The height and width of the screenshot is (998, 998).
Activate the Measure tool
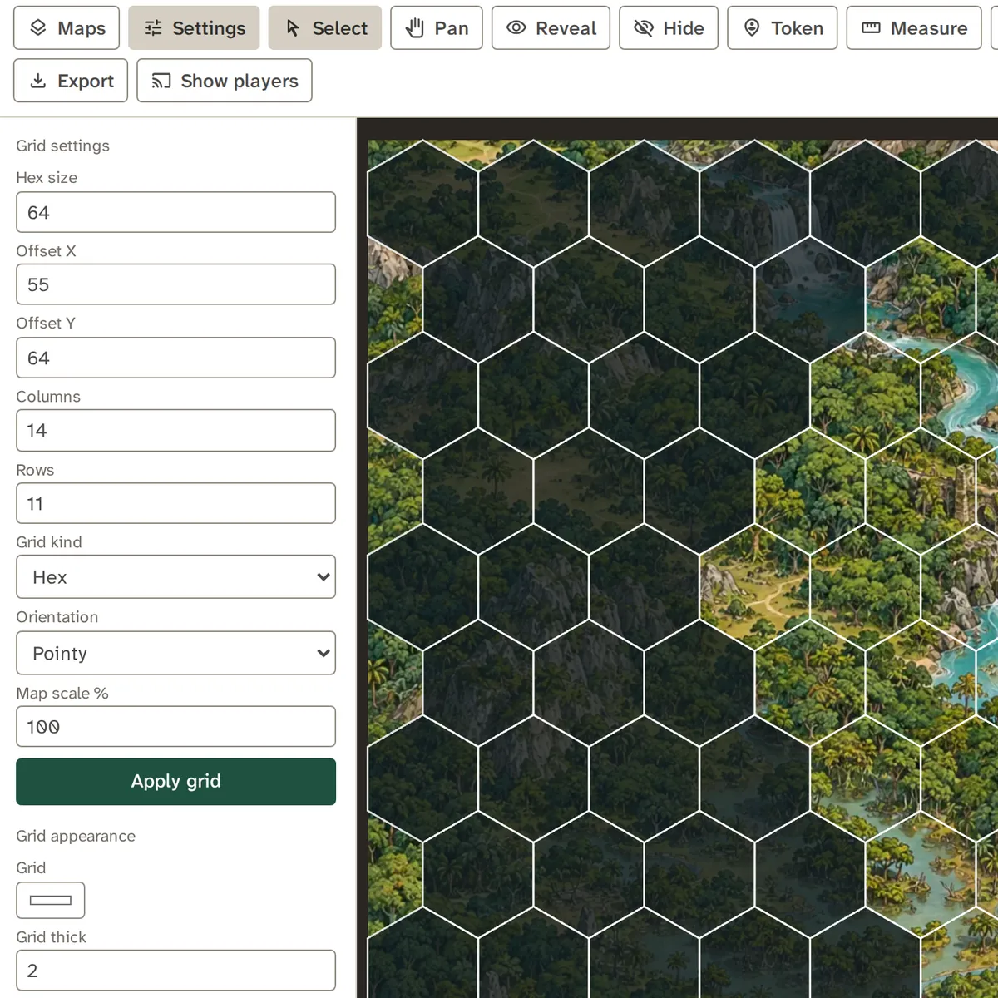(914, 28)
